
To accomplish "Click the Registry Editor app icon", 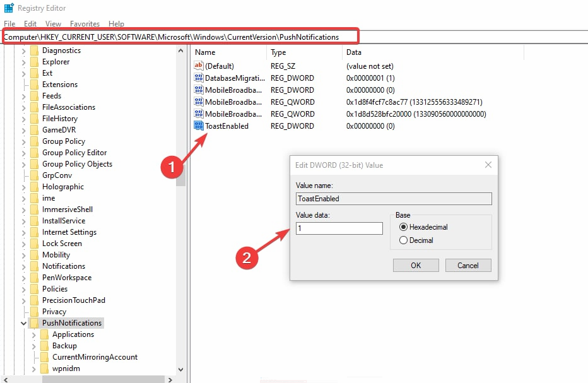I will 9,8.
